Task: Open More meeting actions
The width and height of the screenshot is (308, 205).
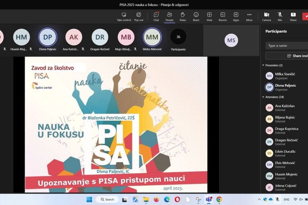Action: pos(249,17)
